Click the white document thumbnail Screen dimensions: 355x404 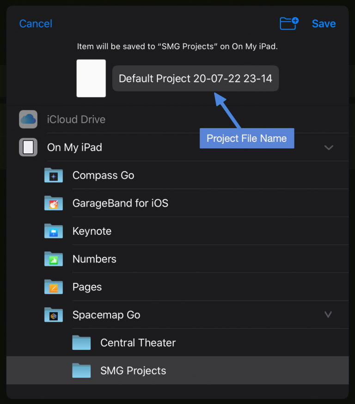point(91,78)
